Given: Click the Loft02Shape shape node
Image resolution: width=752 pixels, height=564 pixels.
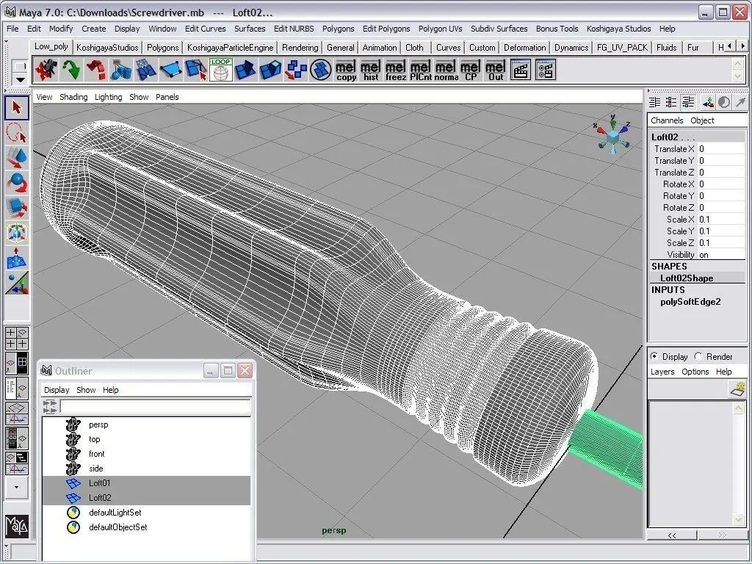Looking at the screenshot, I should click(x=687, y=278).
